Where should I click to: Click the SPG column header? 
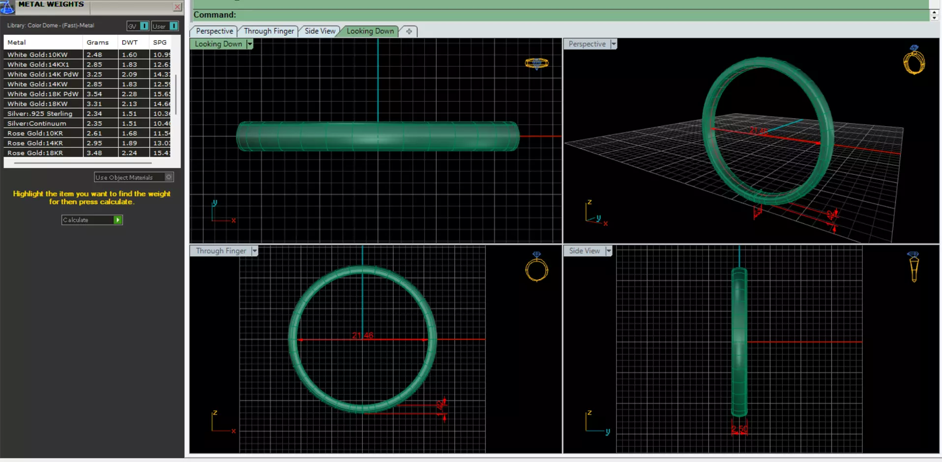(160, 42)
